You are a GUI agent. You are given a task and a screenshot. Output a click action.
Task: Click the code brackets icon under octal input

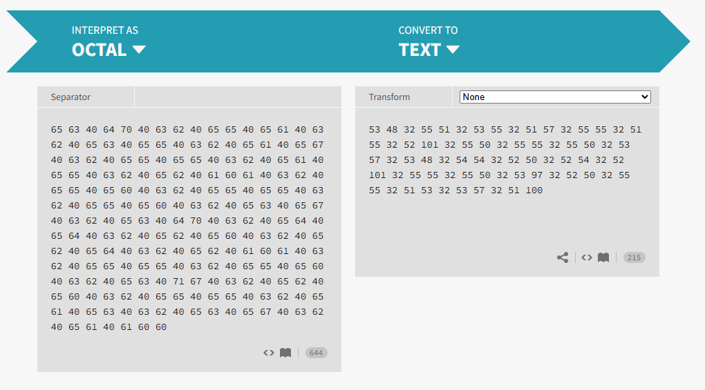(x=269, y=353)
